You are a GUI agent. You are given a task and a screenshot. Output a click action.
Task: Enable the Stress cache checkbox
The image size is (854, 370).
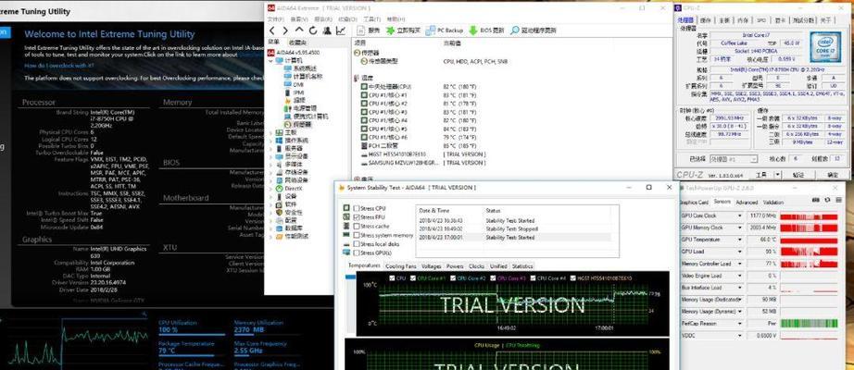point(357,226)
